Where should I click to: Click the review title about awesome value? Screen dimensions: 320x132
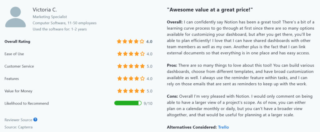[x=210, y=10]
